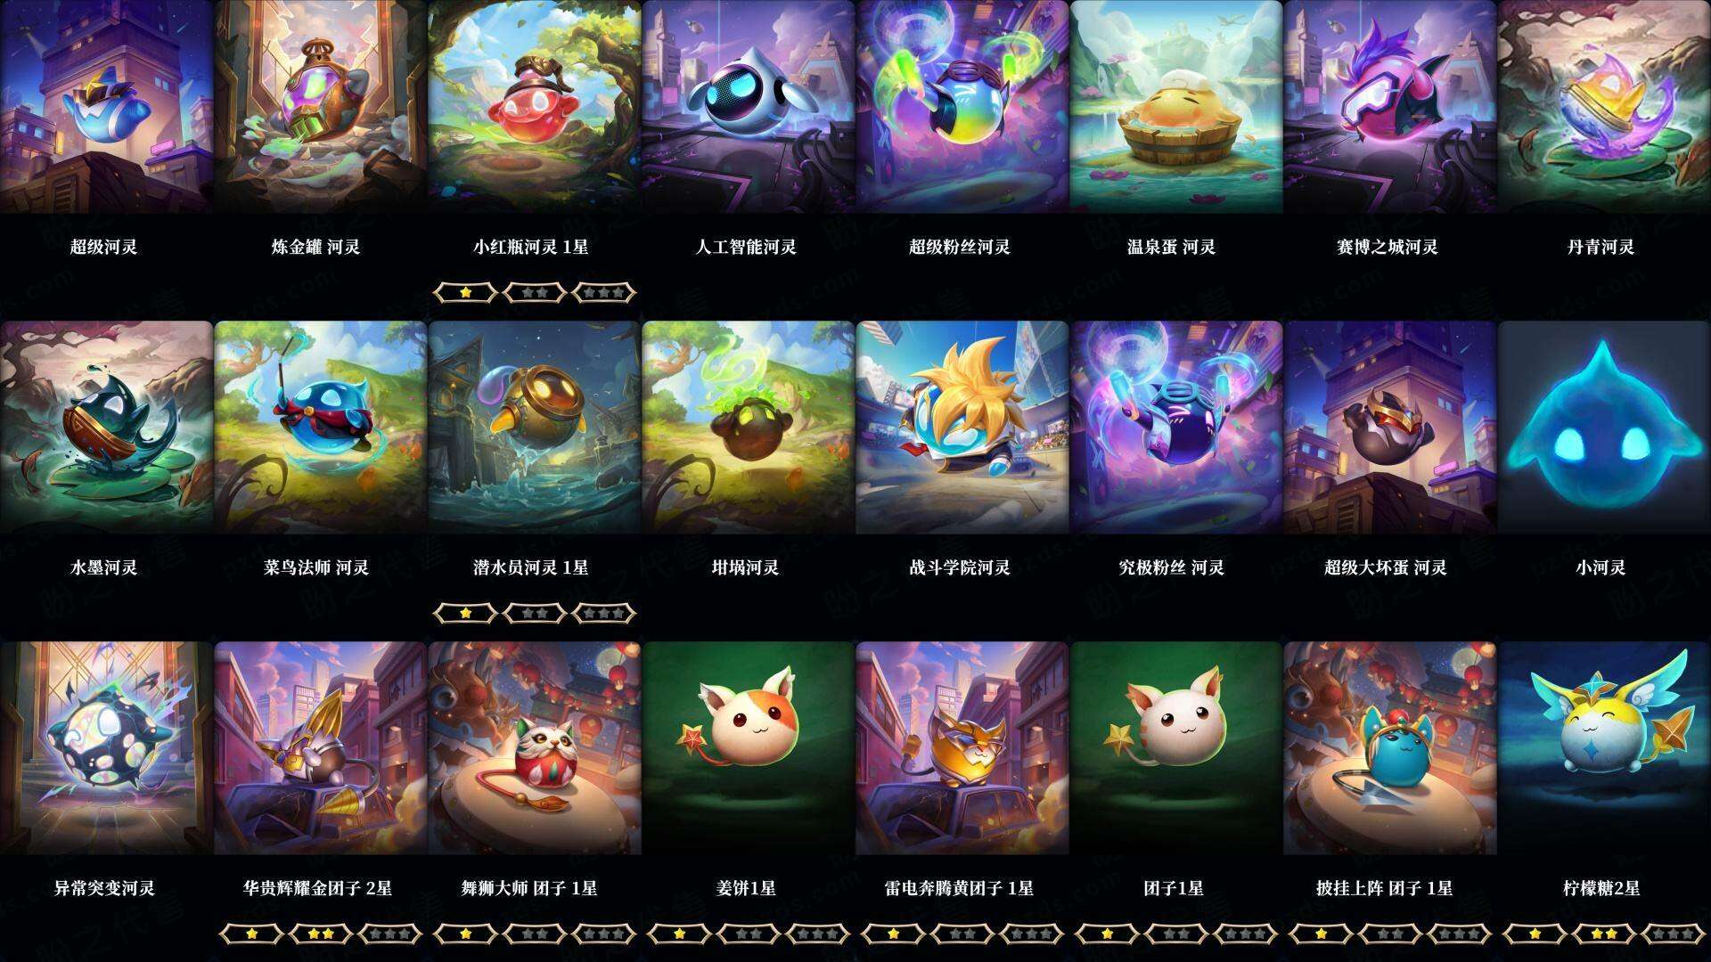Select three-star tier under 披挂上阵 团子
This screenshot has width=1711, height=962.
1460,933
